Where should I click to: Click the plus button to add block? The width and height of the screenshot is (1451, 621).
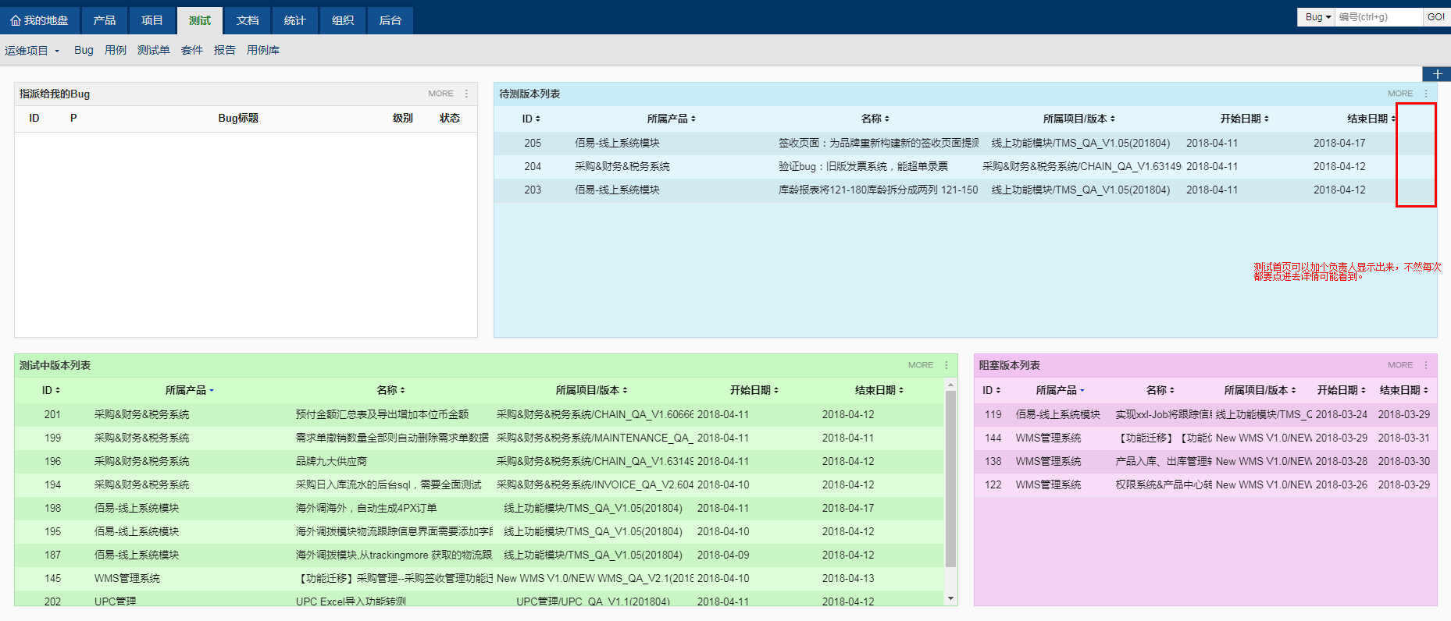click(x=1436, y=74)
